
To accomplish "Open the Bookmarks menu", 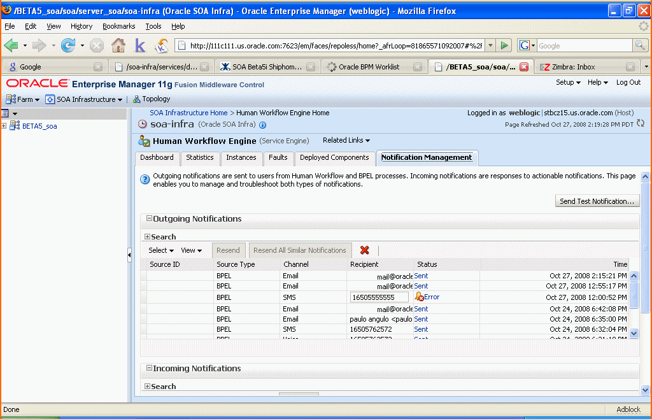I will pyautogui.click(x=118, y=26).
